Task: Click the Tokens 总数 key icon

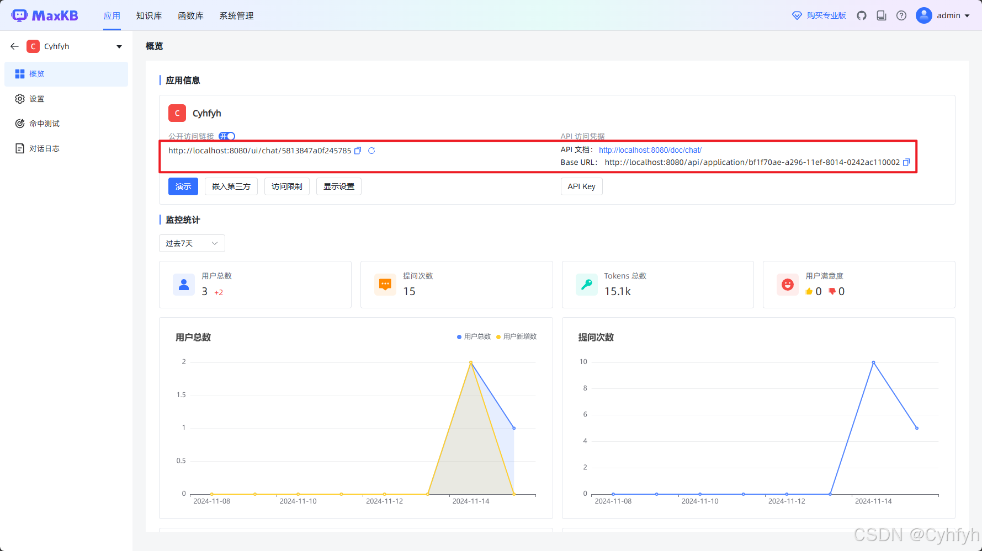Action: tap(587, 285)
